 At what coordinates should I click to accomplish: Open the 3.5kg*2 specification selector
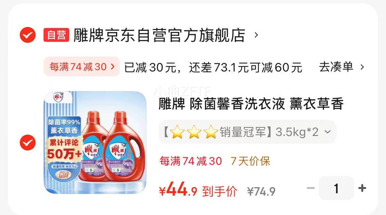(x=247, y=132)
